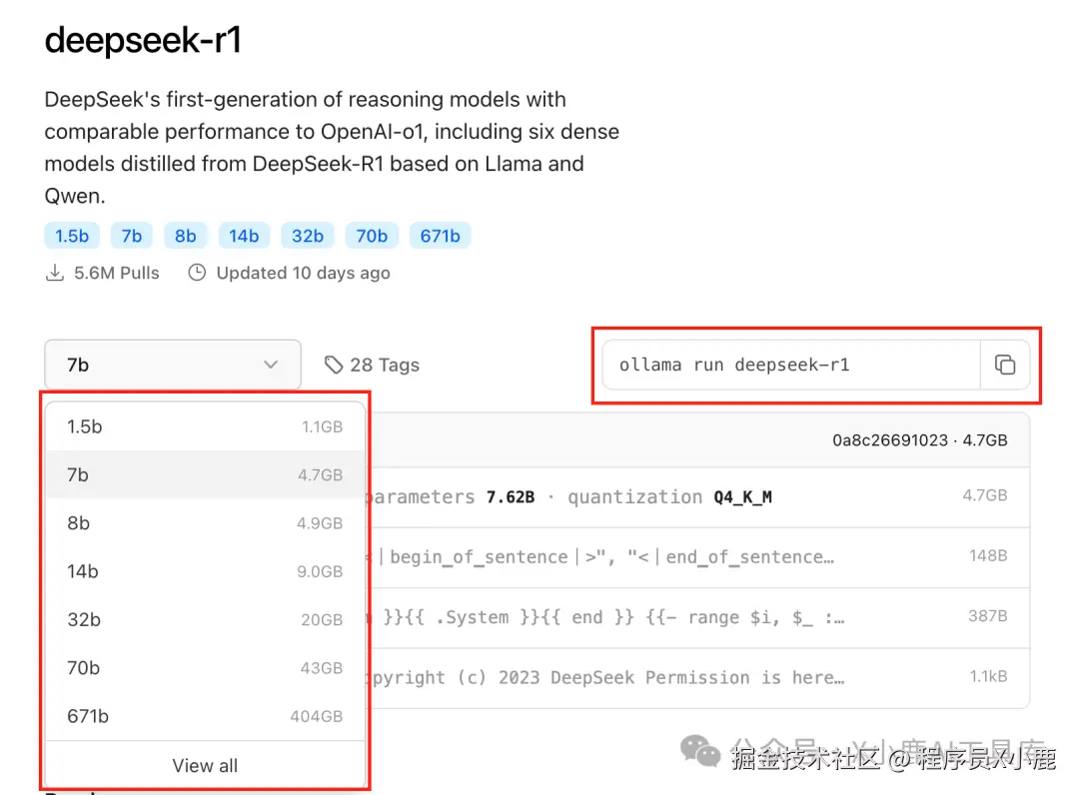Select the 70b 43GB dropdown entry
Screen dimensions: 1079x795
point(205,668)
